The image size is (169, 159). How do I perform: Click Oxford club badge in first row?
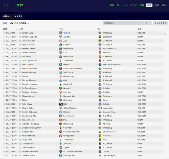click(x=60, y=33)
